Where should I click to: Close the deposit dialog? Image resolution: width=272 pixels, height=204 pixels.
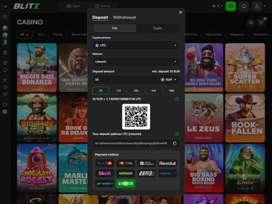tap(181, 12)
